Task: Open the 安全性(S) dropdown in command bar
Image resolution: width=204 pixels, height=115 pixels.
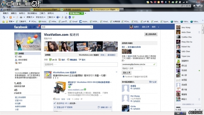Action: tap(40, 17)
